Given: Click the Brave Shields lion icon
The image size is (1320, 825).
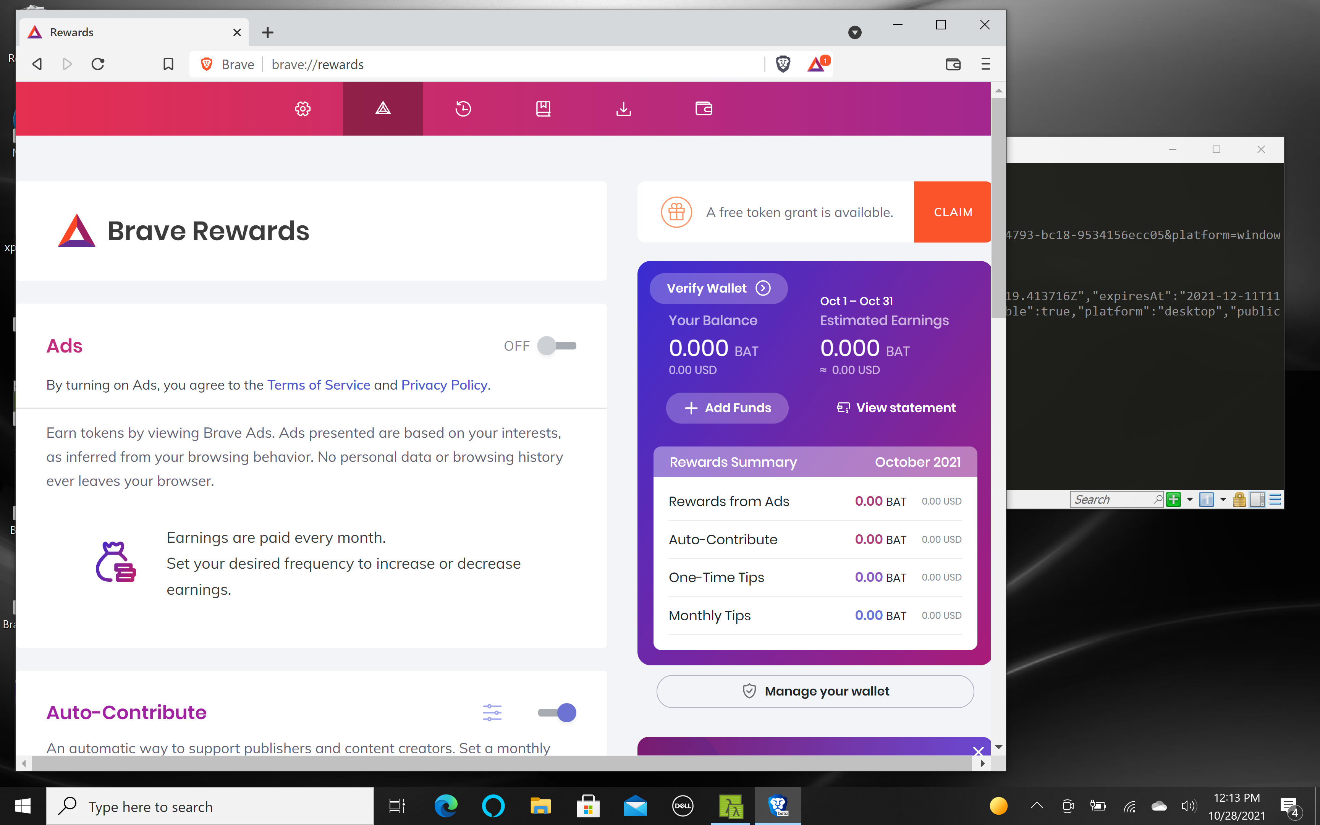Looking at the screenshot, I should (x=783, y=65).
